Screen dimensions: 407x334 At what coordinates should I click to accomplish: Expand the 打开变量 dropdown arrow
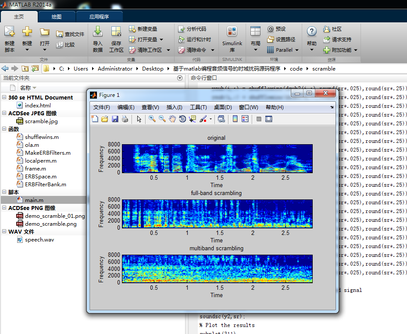pyautogui.click(x=161, y=39)
